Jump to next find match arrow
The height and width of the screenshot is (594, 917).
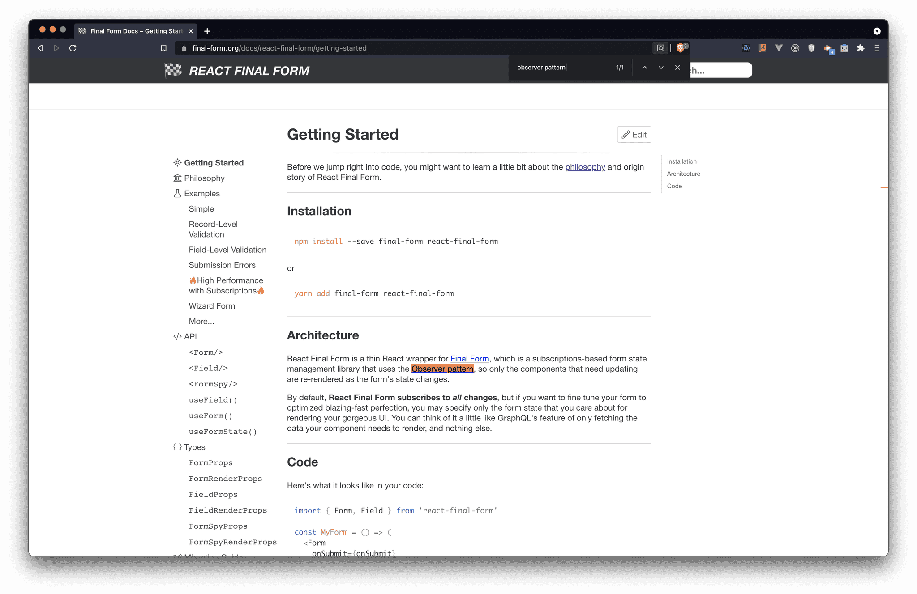pos(661,68)
